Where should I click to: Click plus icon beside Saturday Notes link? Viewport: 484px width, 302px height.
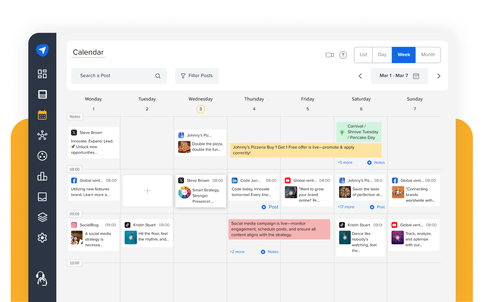pyautogui.click(x=369, y=163)
